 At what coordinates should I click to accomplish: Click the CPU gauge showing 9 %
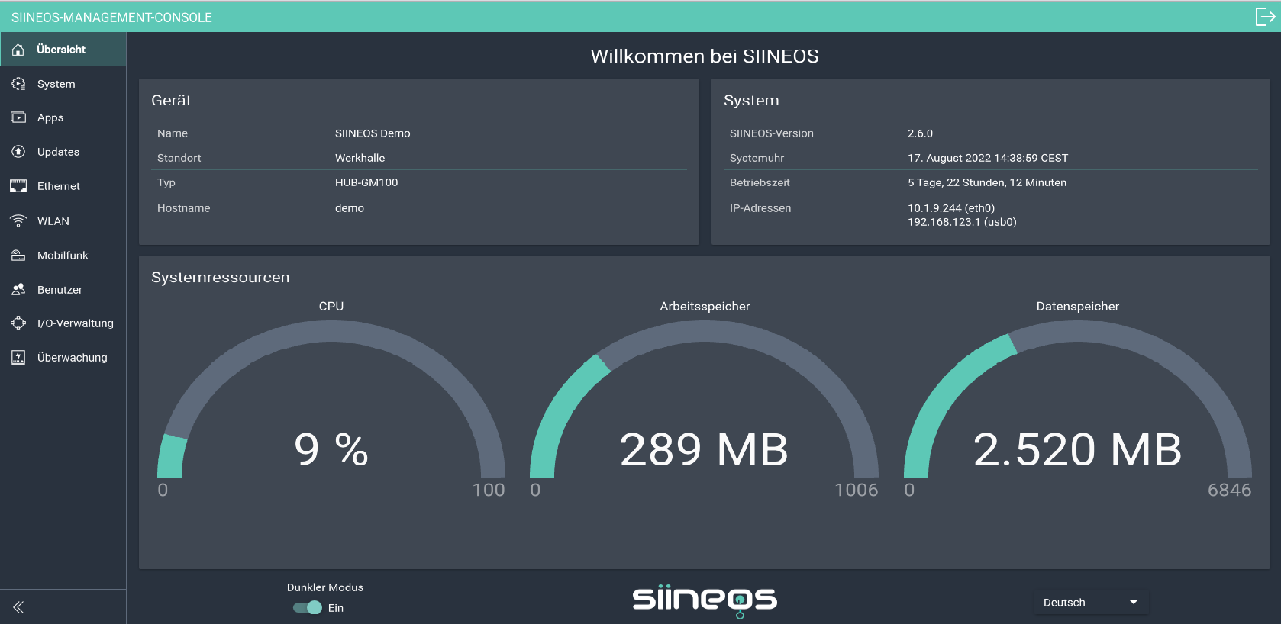(331, 399)
